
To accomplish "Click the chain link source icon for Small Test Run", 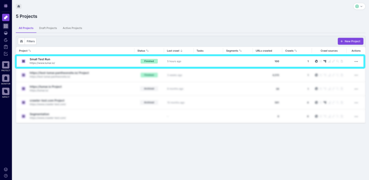I will tap(333, 61).
